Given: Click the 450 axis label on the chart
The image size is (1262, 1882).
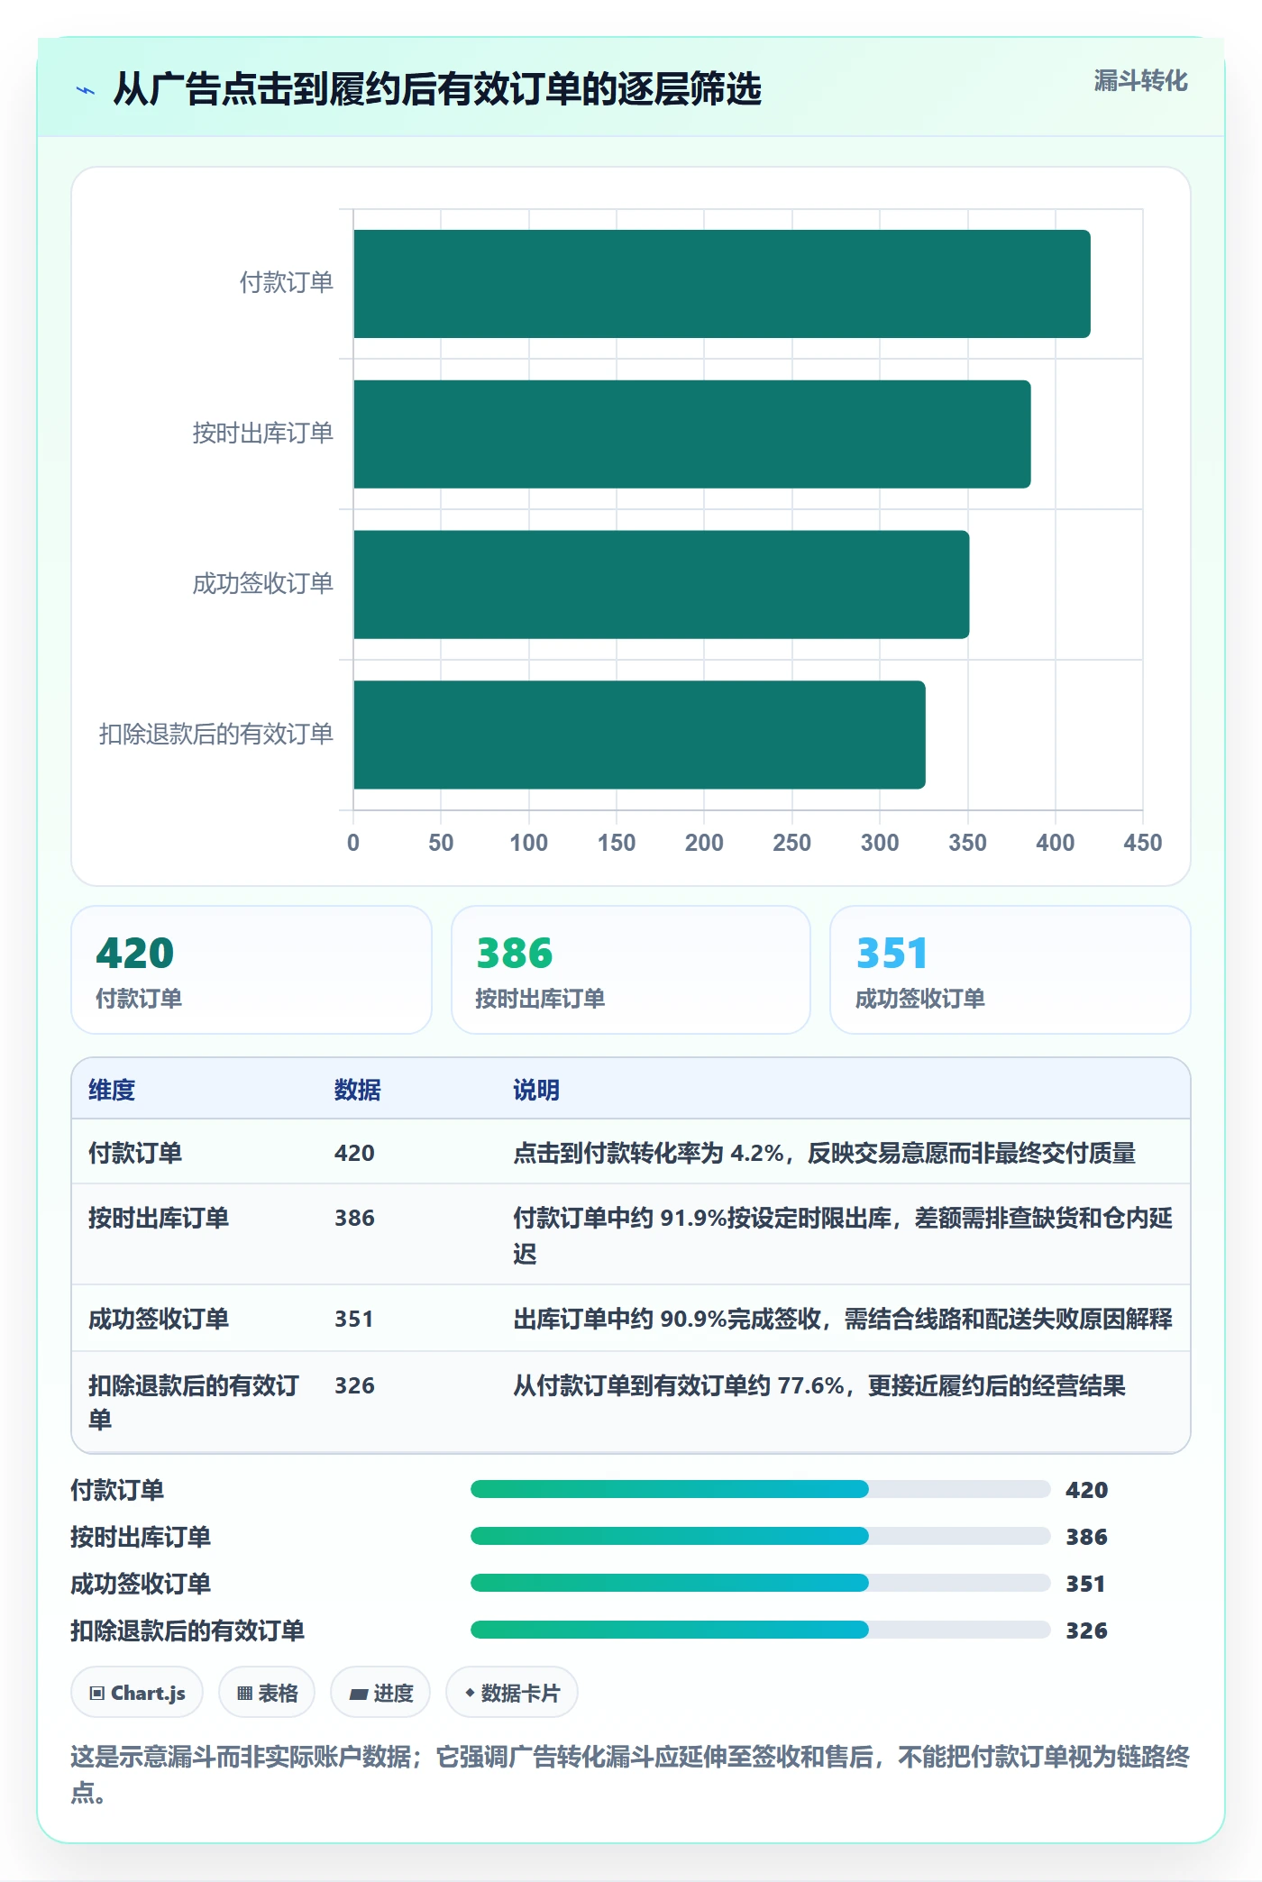Looking at the screenshot, I should coord(1142,843).
